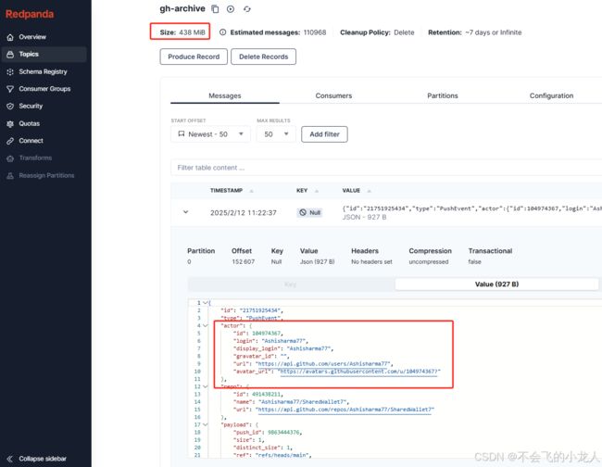Click the Security shield icon
Viewport: 602px width, 467px height.
pos(10,107)
